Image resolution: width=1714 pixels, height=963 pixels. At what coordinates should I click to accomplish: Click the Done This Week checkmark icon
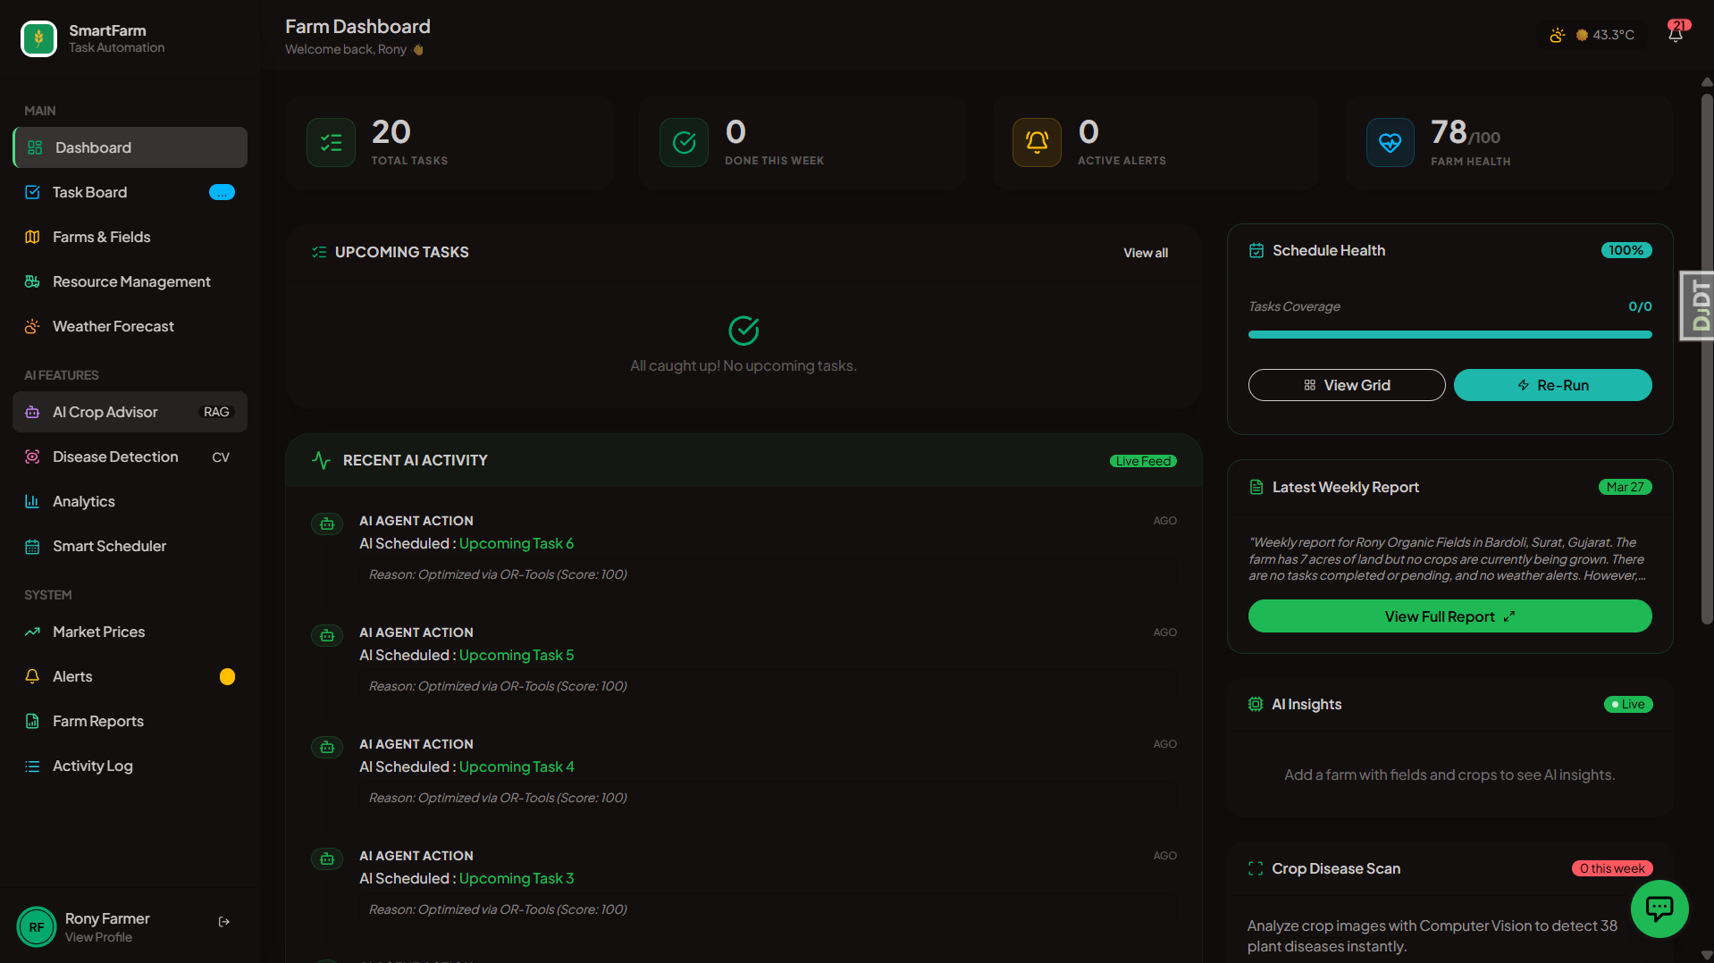coord(684,143)
